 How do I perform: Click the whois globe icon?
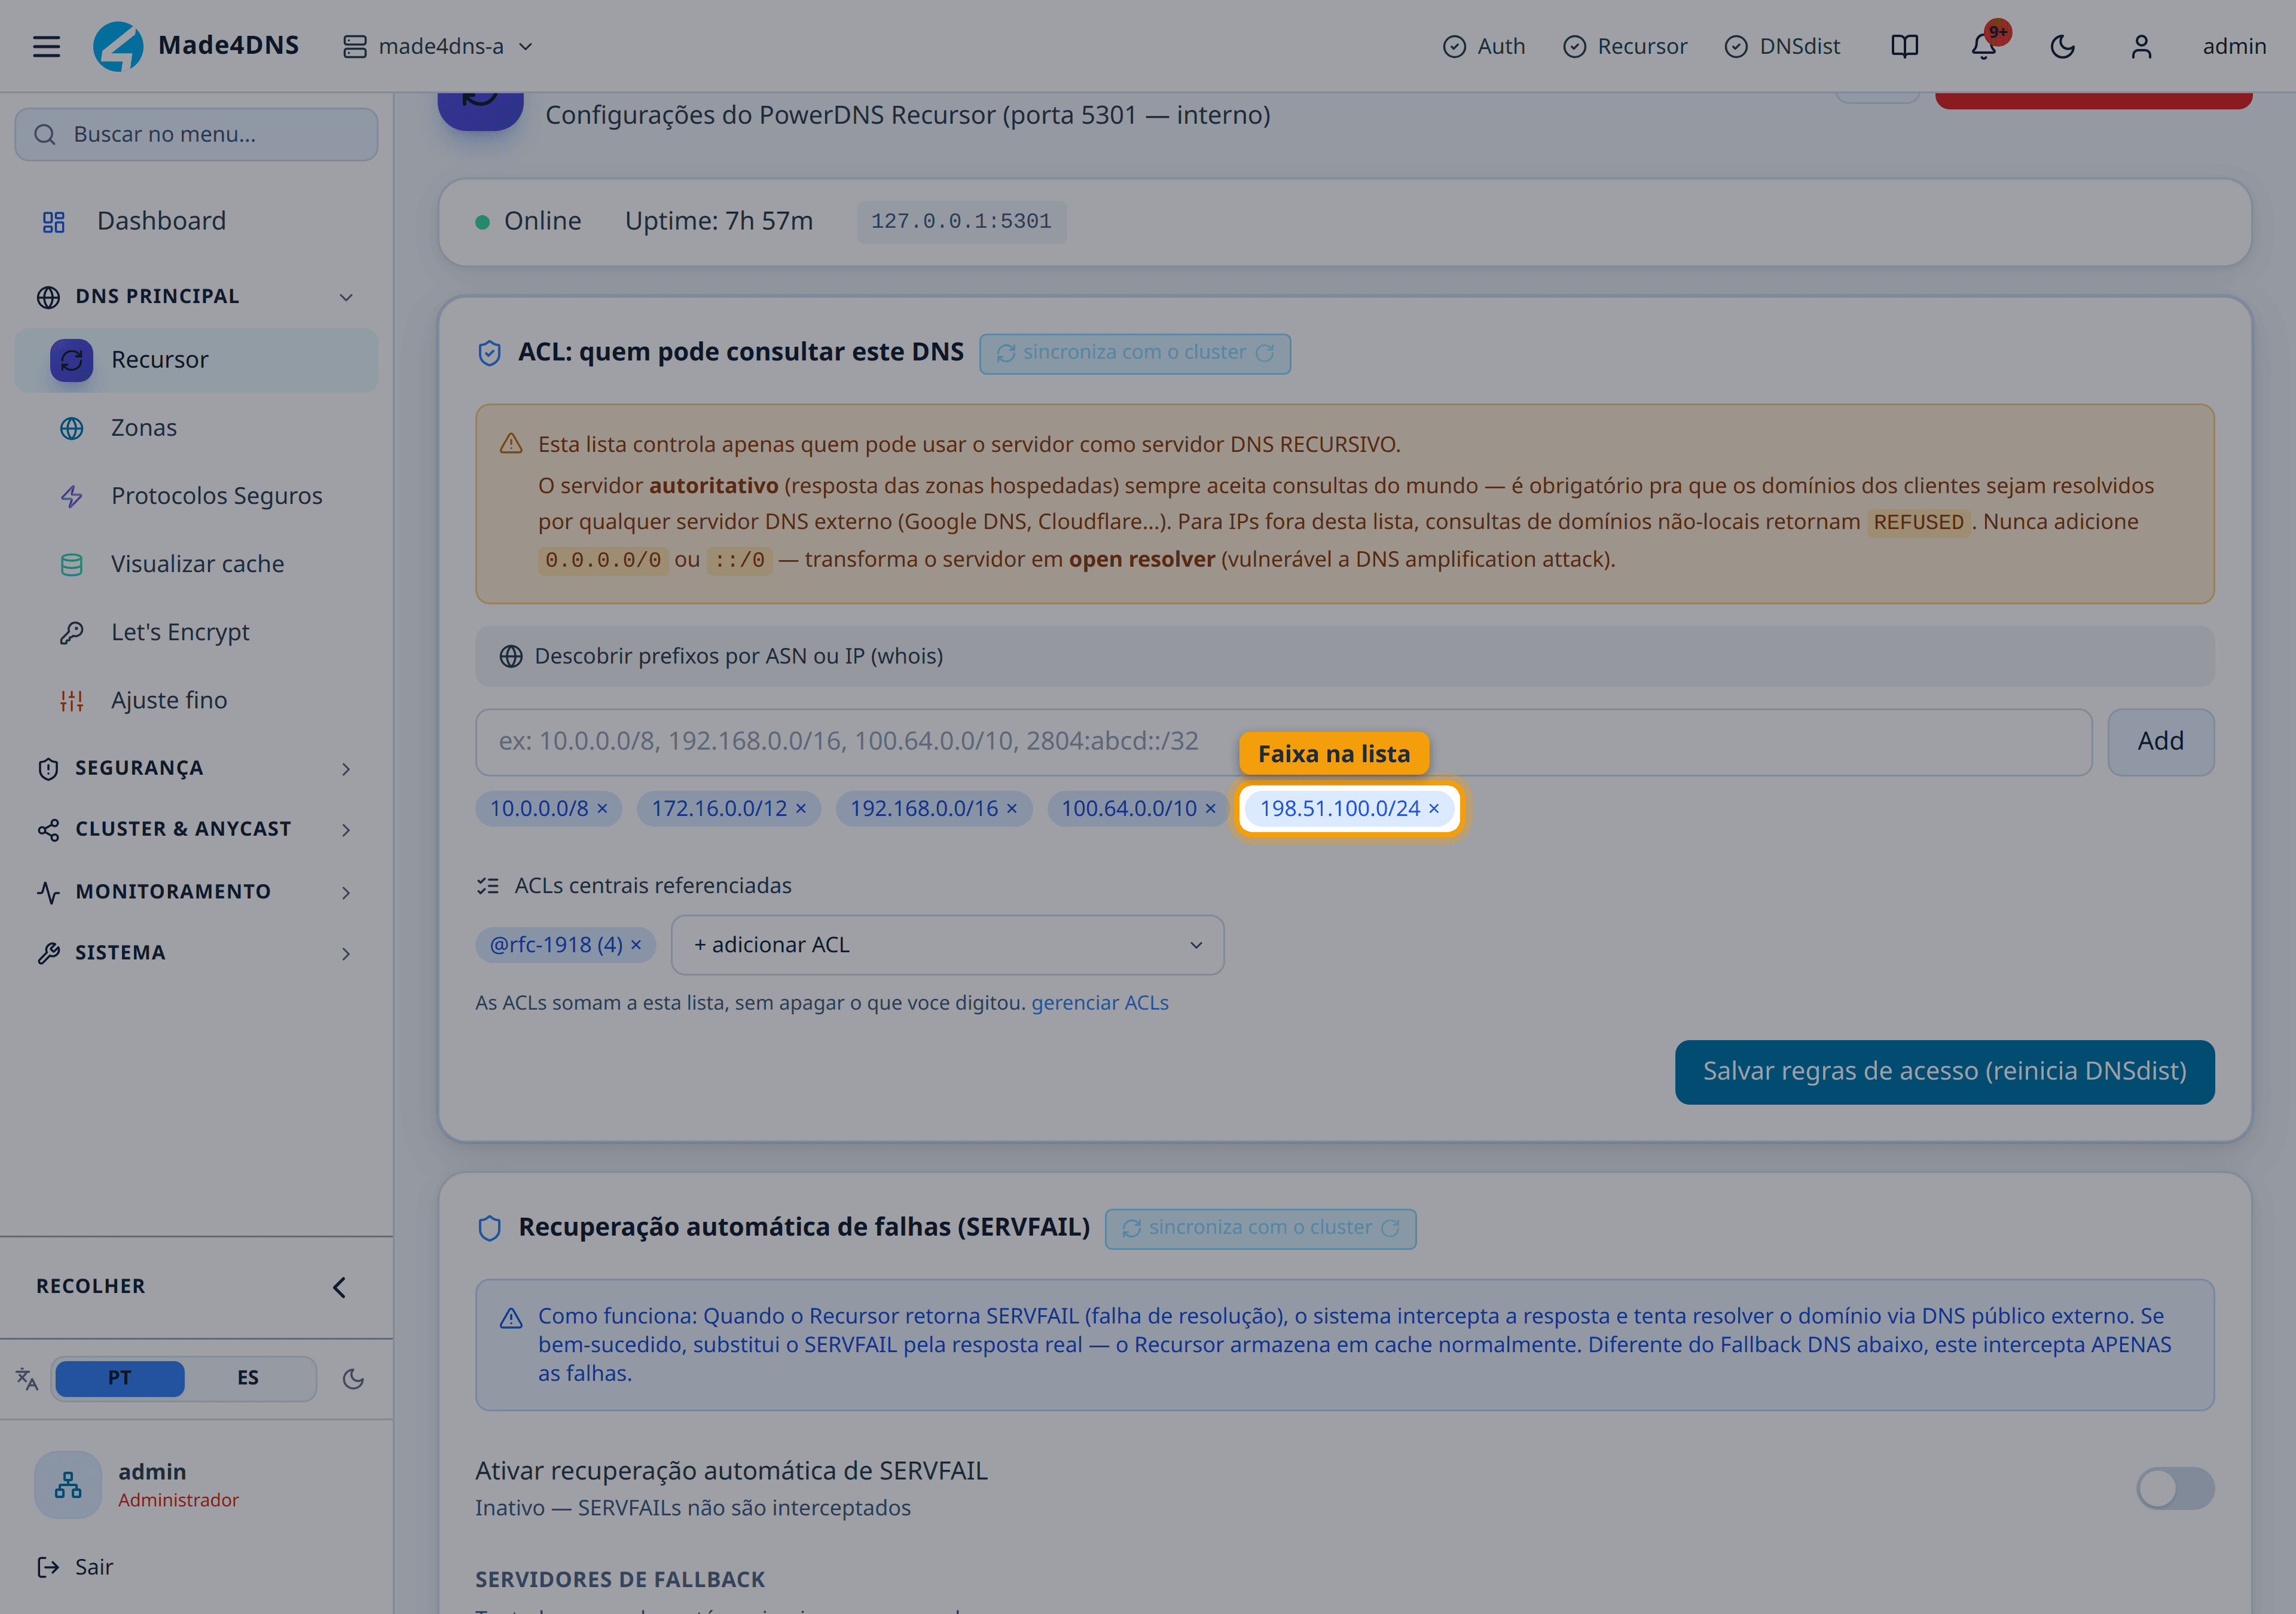(x=511, y=656)
